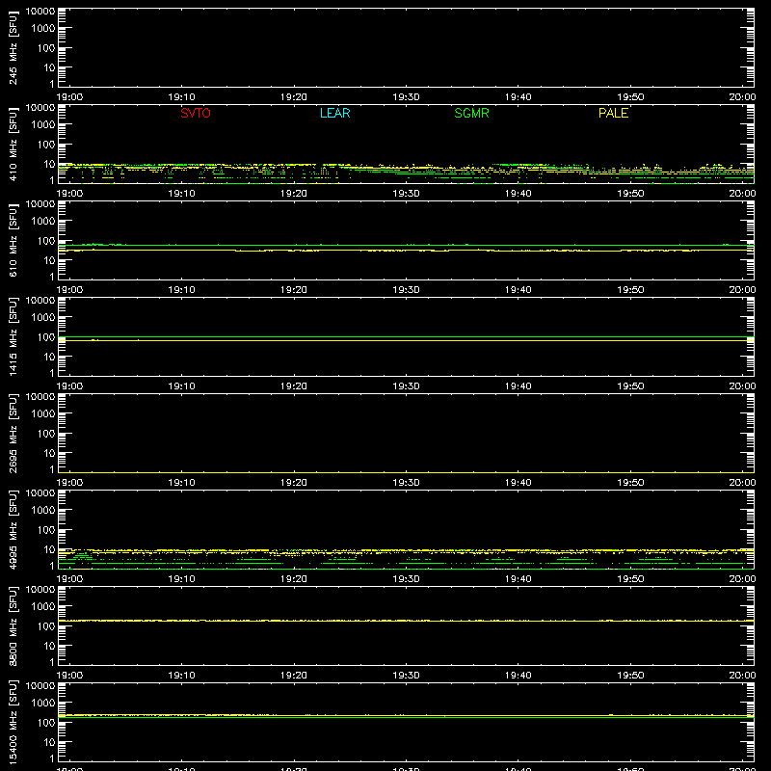This screenshot has height=771, width=771.
Task: Click the yellow PALE trace in 610 MHz panel
Action: click(x=406, y=251)
